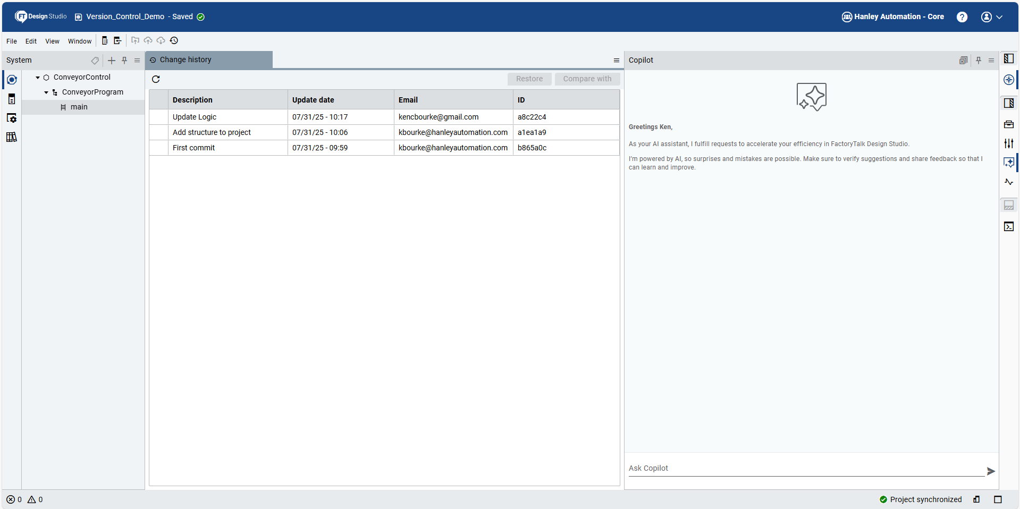Click the commit ID a1ea1a9

pyautogui.click(x=532, y=132)
